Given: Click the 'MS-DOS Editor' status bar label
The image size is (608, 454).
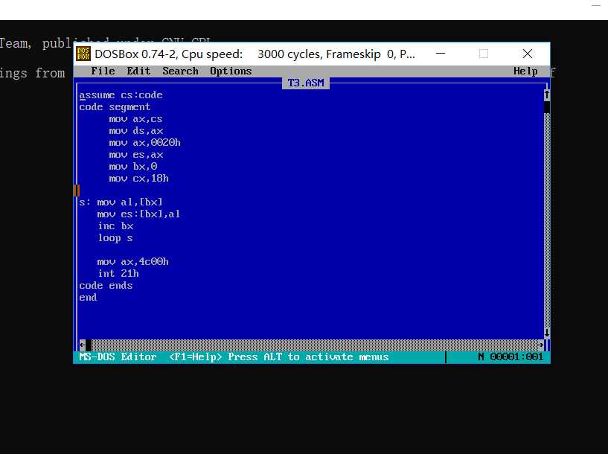Looking at the screenshot, I should [118, 357].
